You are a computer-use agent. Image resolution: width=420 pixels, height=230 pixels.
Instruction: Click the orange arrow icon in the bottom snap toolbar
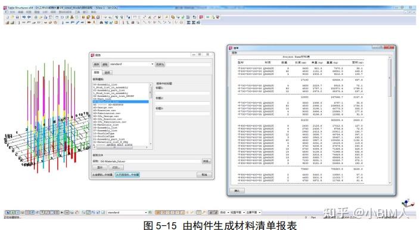click(203, 212)
